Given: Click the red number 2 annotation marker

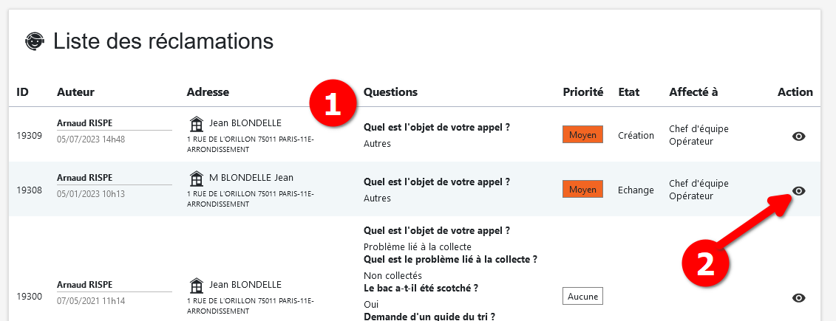Looking at the screenshot, I should click(706, 264).
